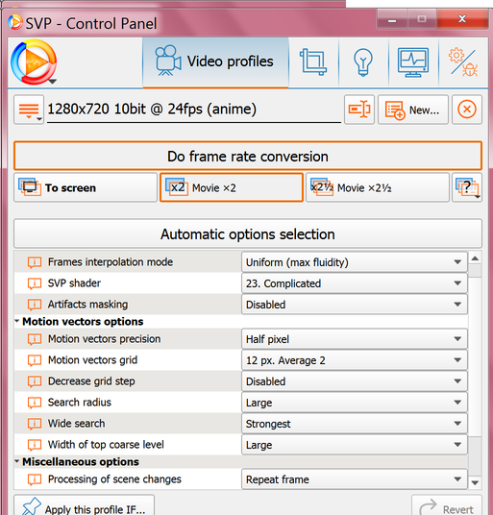Open the Artifacts masking dropdown
This screenshot has width=493, height=515.
click(x=355, y=305)
